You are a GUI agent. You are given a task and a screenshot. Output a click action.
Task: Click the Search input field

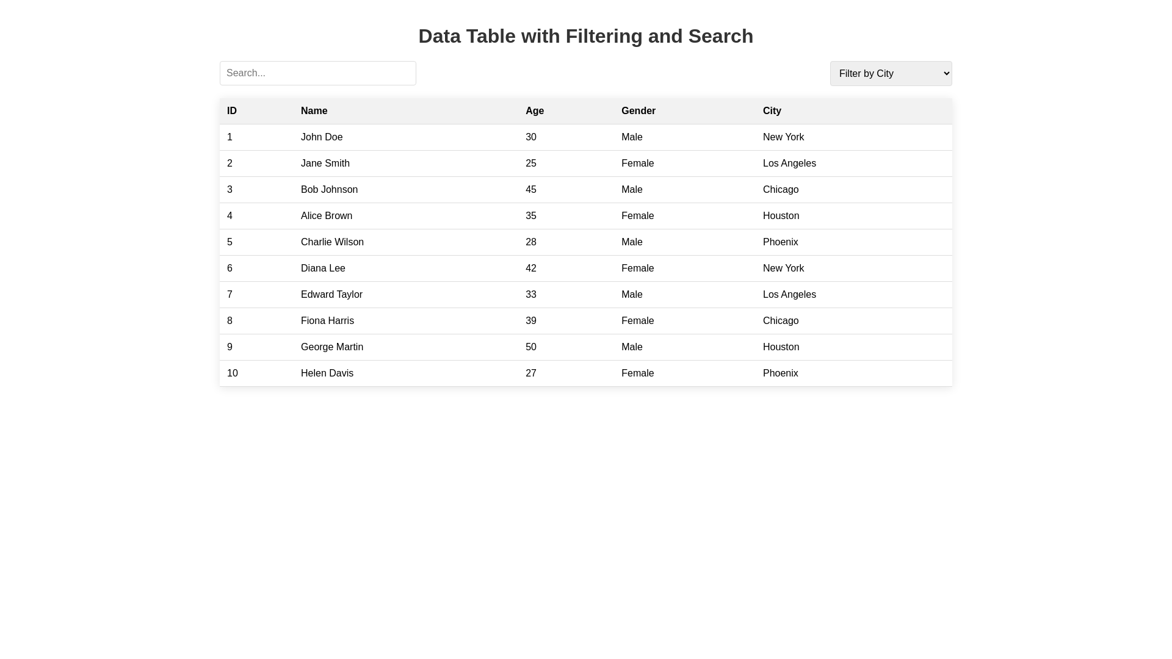[x=317, y=73]
